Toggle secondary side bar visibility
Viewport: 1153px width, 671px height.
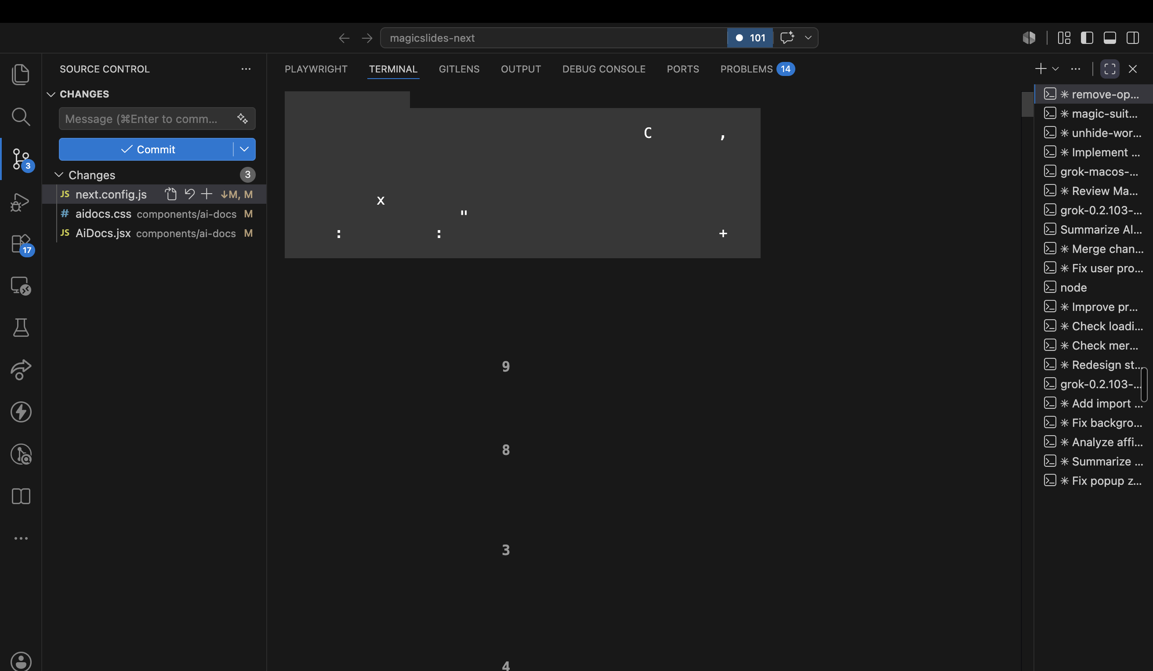[x=1133, y=37]
